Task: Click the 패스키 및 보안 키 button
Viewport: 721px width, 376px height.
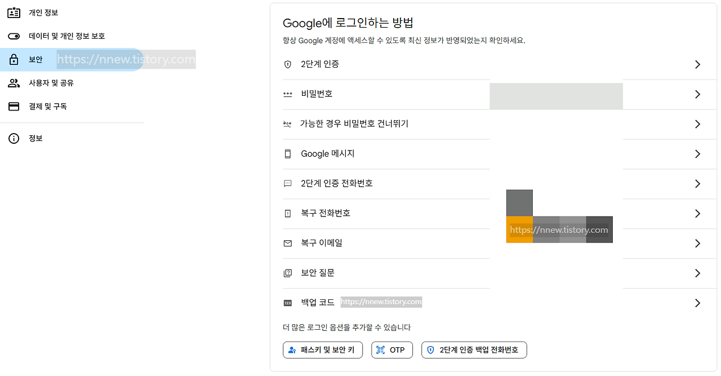Action: (x=322, y=350)
